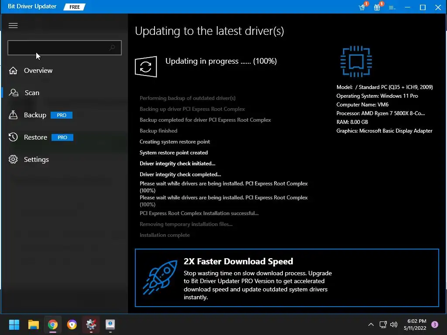The image size is (447, 335).
Task: Click the shopping cart icon in title bar
Action: tap(362, 7)
